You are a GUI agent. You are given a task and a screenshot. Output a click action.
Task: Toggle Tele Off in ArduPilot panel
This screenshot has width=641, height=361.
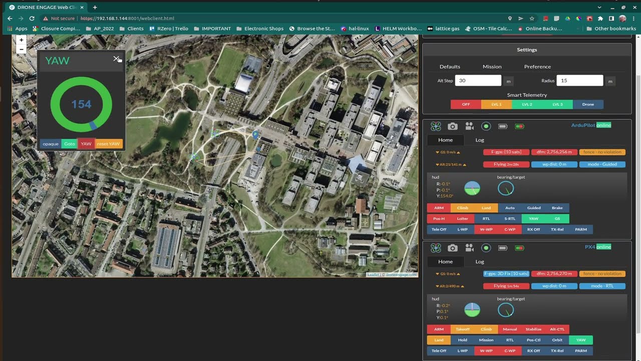click(439, 230)
